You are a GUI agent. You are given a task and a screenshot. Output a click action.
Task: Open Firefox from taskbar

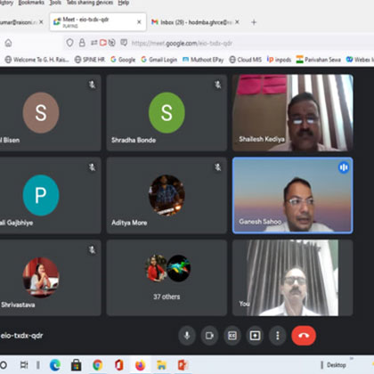pyautogui.click(x=141, y=365)
